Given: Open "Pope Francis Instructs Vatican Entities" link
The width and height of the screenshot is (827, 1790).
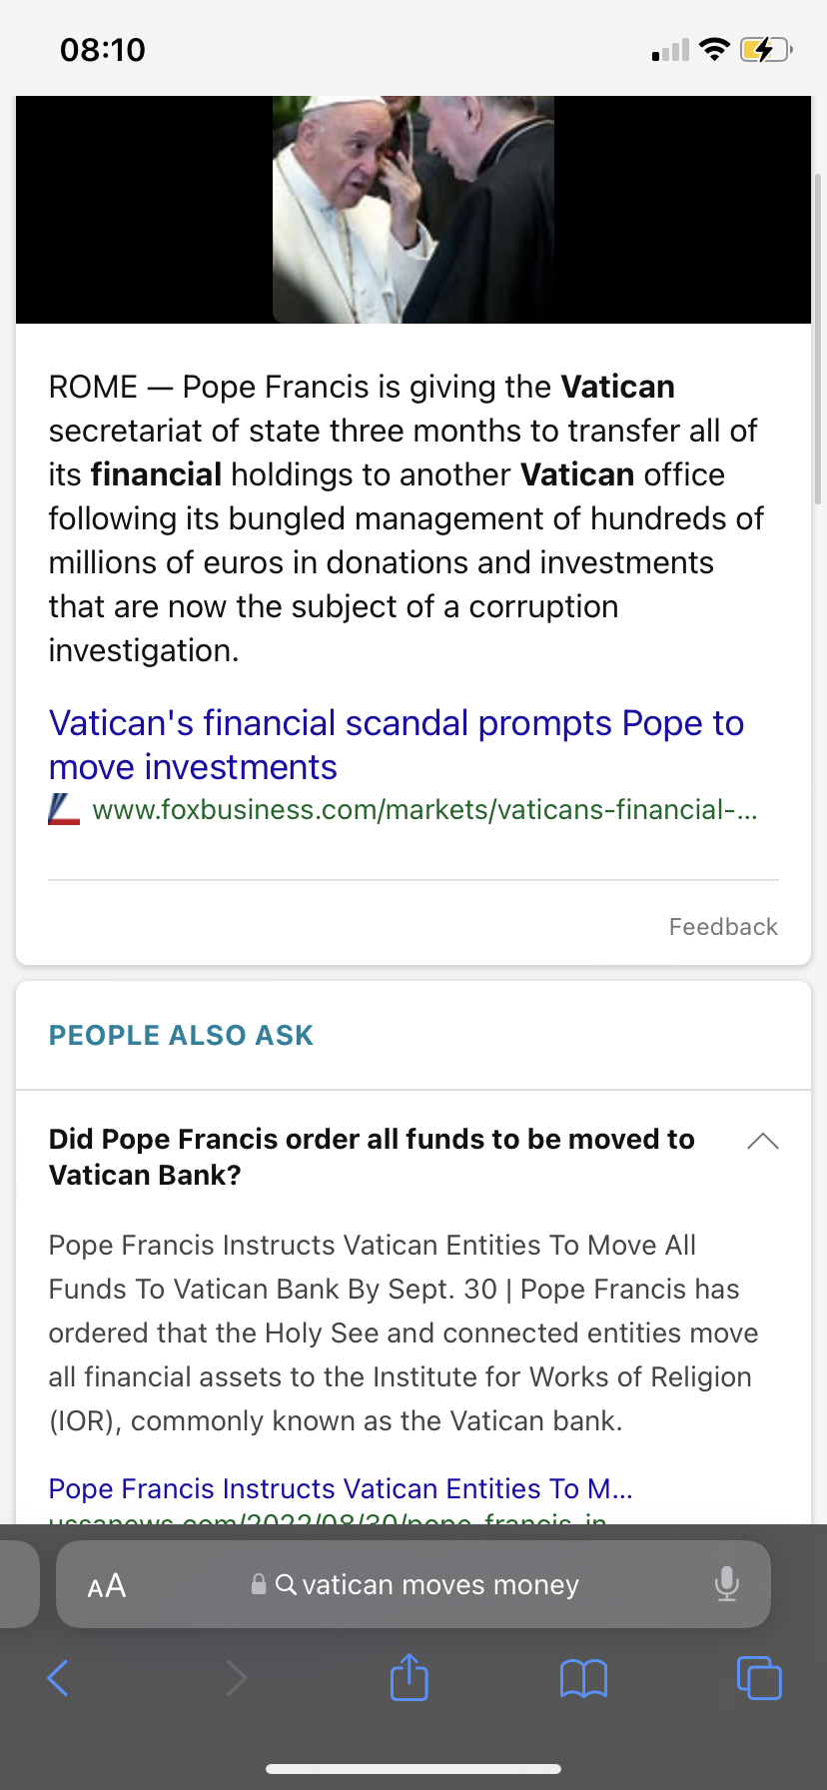Looking at the screenshot, I should click(x=341, y=1488).
